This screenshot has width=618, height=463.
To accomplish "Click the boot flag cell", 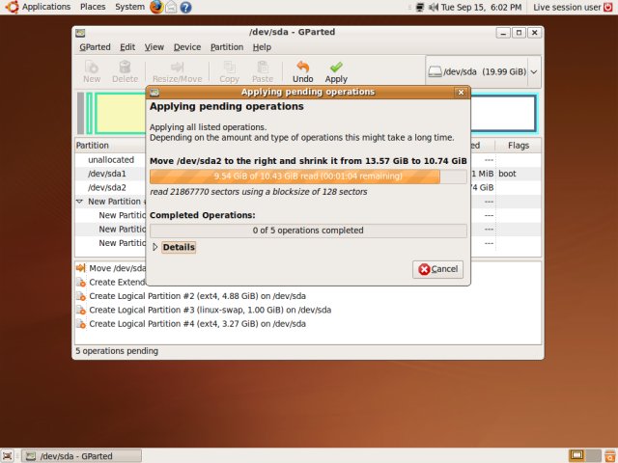I will coord(507,174).
